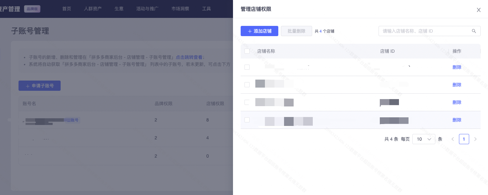Click the 品牌权限 column header

click(x=164, y=104)
